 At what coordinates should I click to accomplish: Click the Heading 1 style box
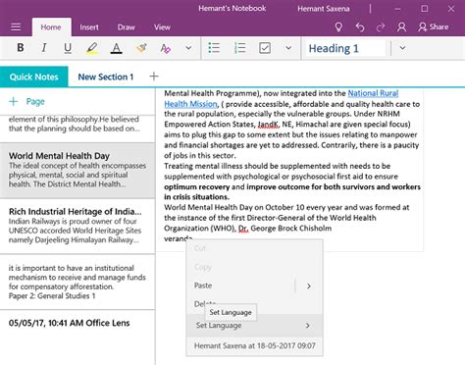[x=345, y=48]
